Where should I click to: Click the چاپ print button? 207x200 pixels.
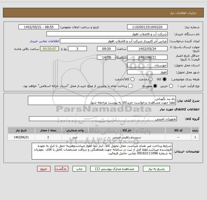coord(79,169)
